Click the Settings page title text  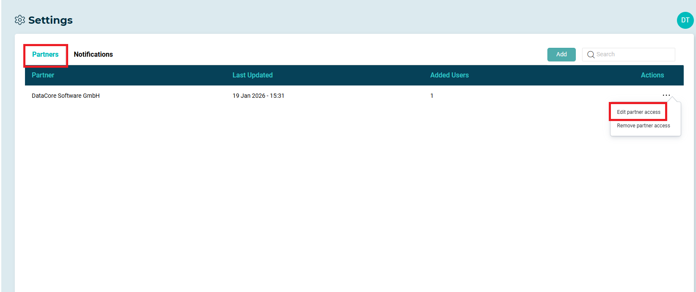[50, 20]
